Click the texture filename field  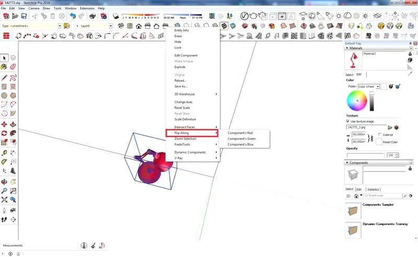pos(366,127)
